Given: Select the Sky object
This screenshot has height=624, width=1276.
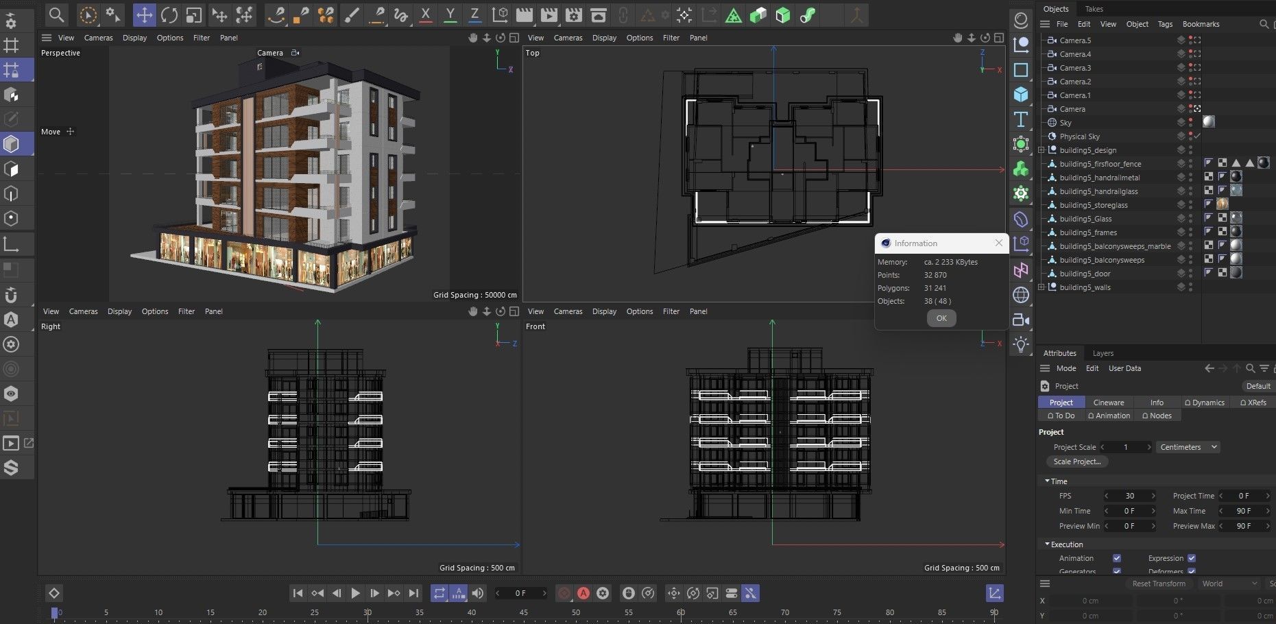Looking at the screenshot, I should tap(1065, 123).
